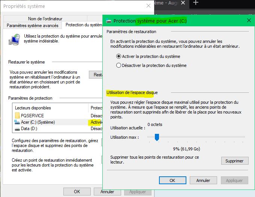
Task: Click the partially hidden Restaurer button
Action: [96, 75]
